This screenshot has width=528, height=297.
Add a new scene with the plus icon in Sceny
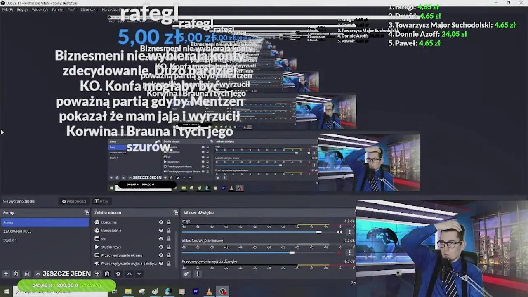[6, 274]
